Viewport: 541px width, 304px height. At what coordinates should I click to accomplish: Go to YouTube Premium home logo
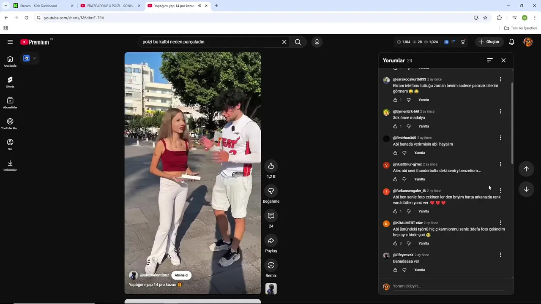(x=35, y=42)
